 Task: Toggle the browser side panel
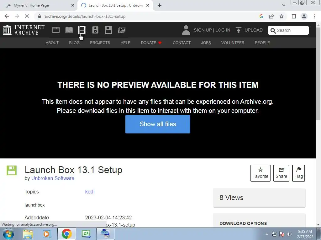pyautogui.click(x=294, y=16)
